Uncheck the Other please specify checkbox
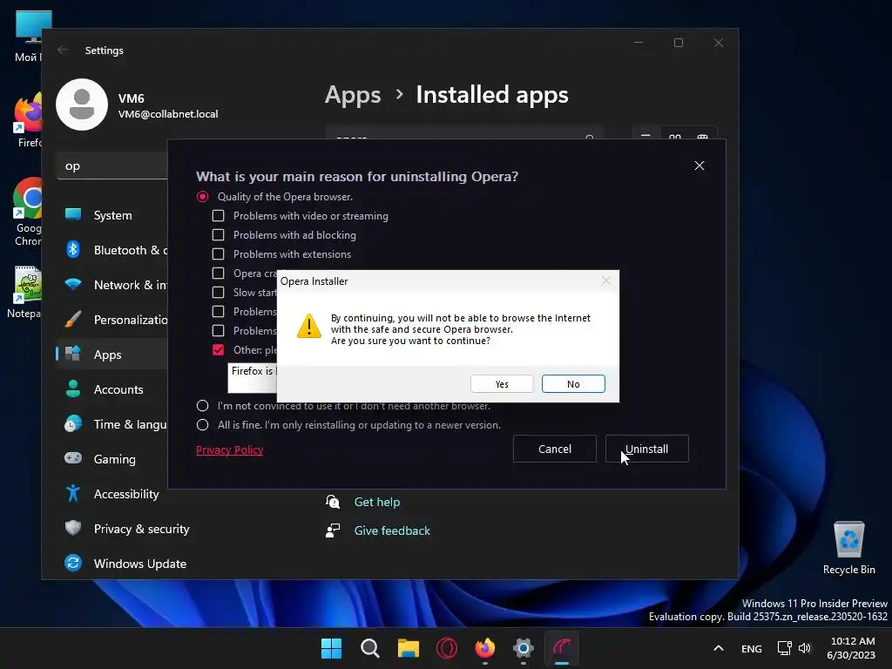This screenshot has height=669, width=892. tap(218, 350)
